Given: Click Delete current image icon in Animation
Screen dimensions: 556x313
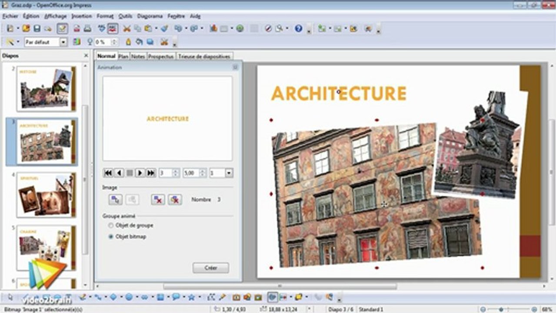Looking at the screenshot, I should coord(158,200).
